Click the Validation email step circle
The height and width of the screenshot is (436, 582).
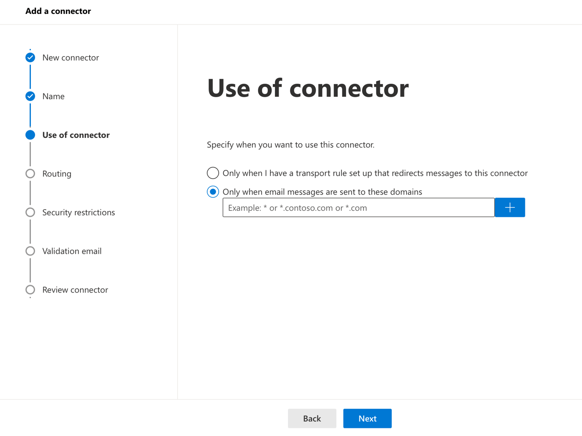click(30, 251)
